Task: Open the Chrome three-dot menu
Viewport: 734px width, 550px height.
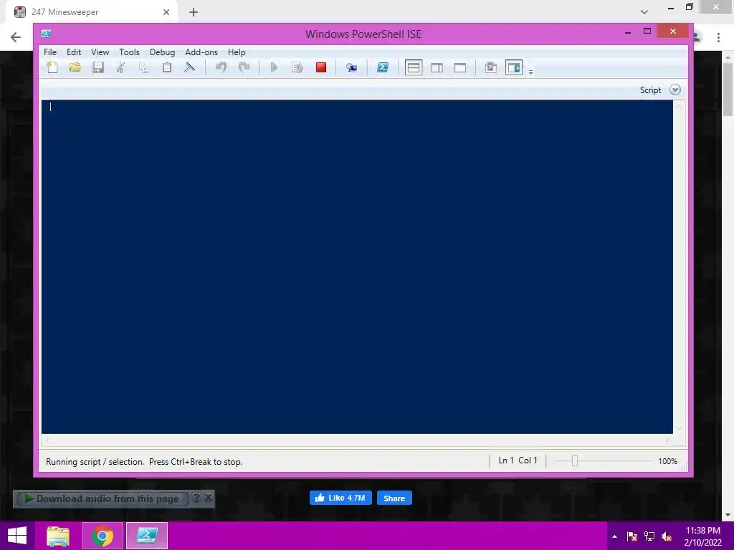Action: coord(718,37)
